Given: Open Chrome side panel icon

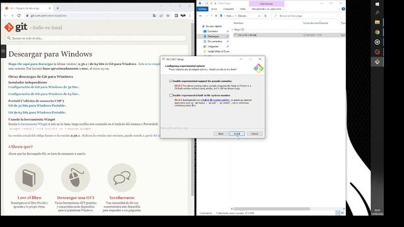Looking at the screenshot, I should [x=176, y=15].
